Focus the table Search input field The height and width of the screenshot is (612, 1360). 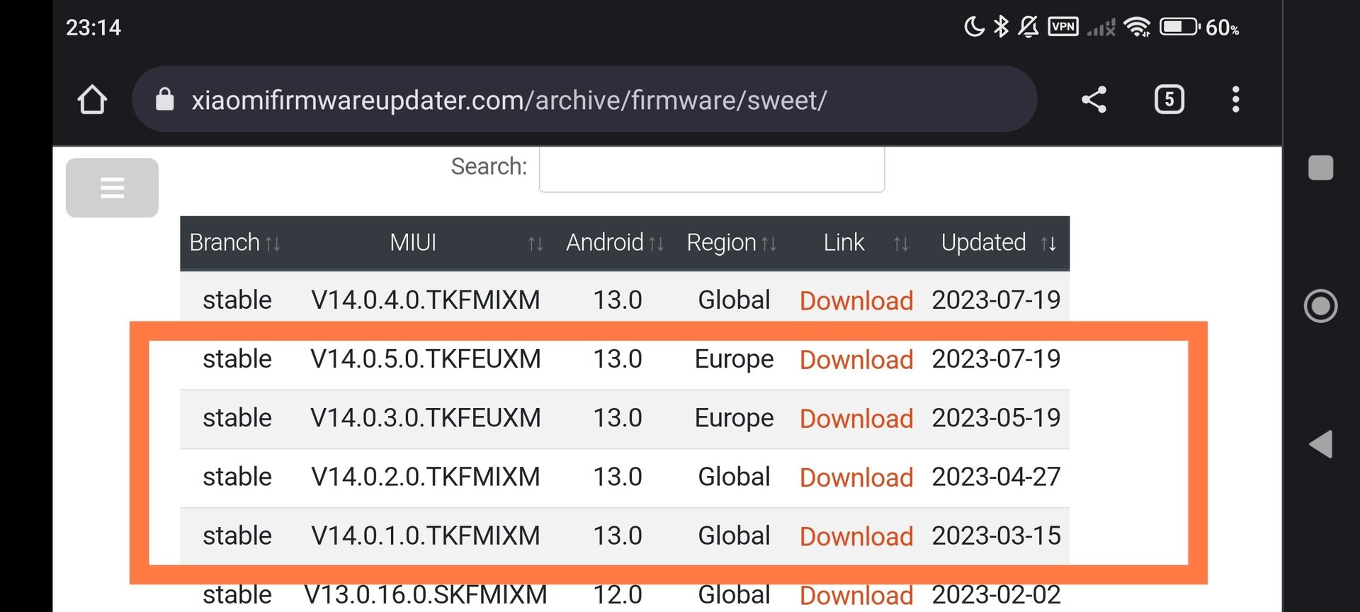point(711,169)
